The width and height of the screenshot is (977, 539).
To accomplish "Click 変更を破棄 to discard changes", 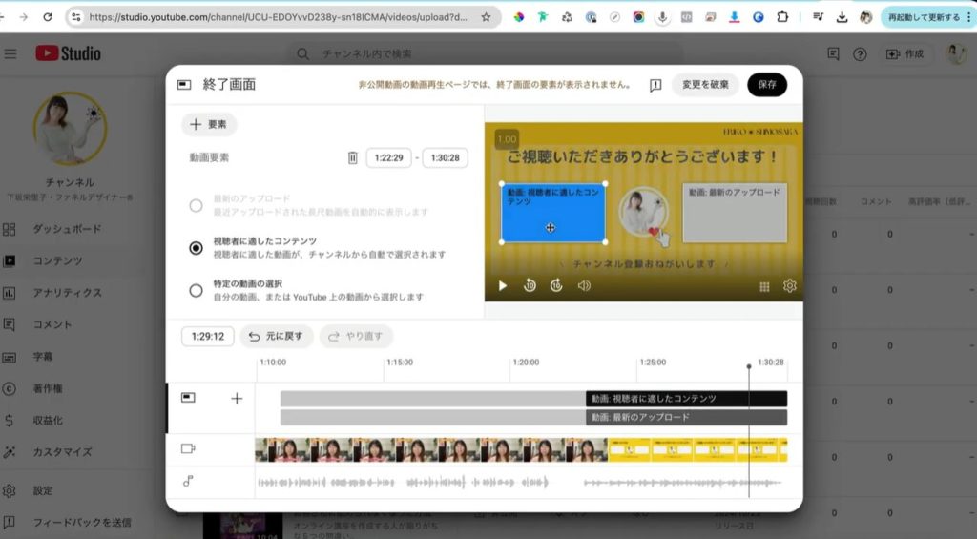I will click(705, 85).
